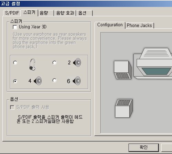Open the 스피커 tab
This screenshot has height=154, width=172.
click(x=29, y=12)
